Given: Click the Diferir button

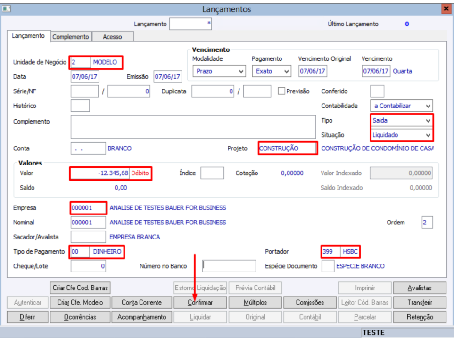Looking at the screenshot, I should coord(27,317).
